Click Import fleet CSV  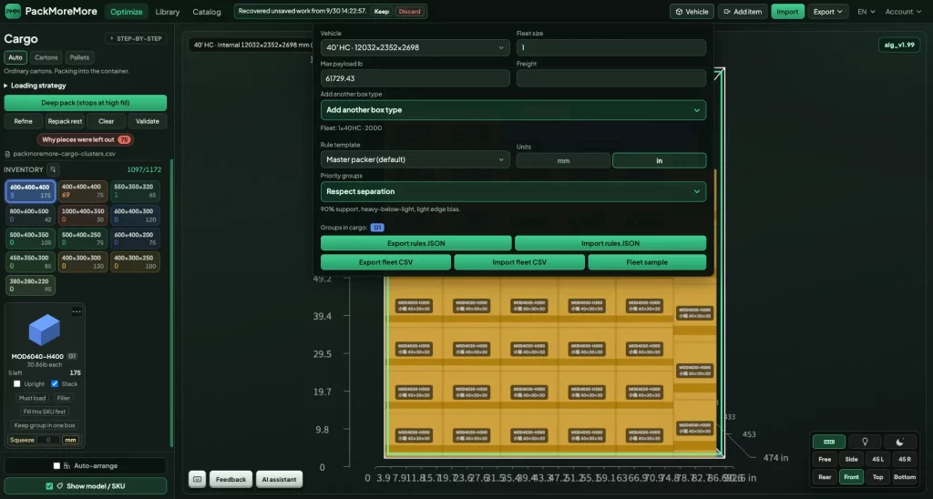[x=518, y=262]
